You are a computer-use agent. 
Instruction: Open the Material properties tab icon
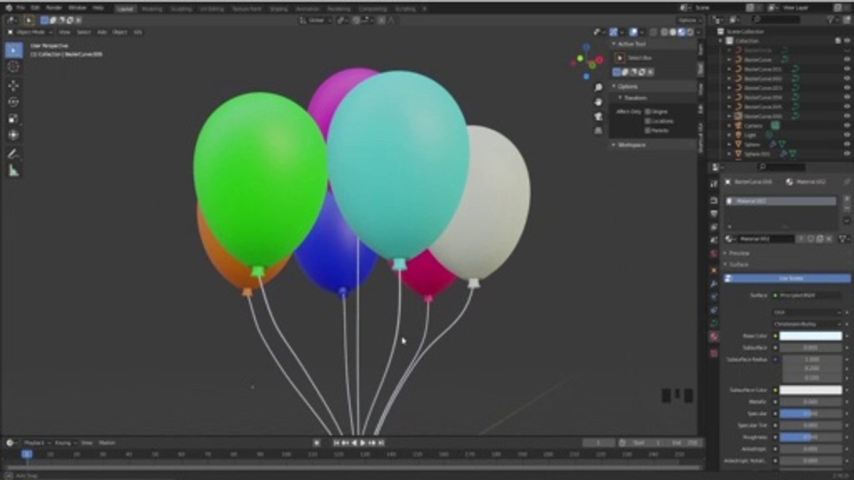click(713, 337)
